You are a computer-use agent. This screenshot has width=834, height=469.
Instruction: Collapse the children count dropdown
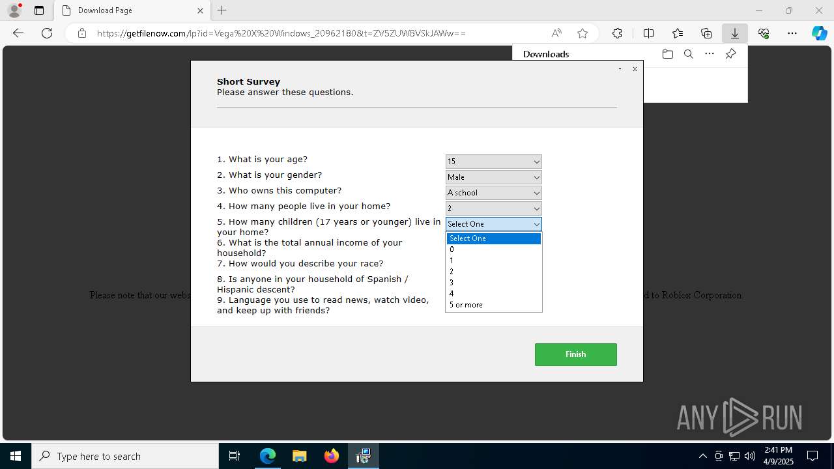pyautogui.click(x=494, y=224)
